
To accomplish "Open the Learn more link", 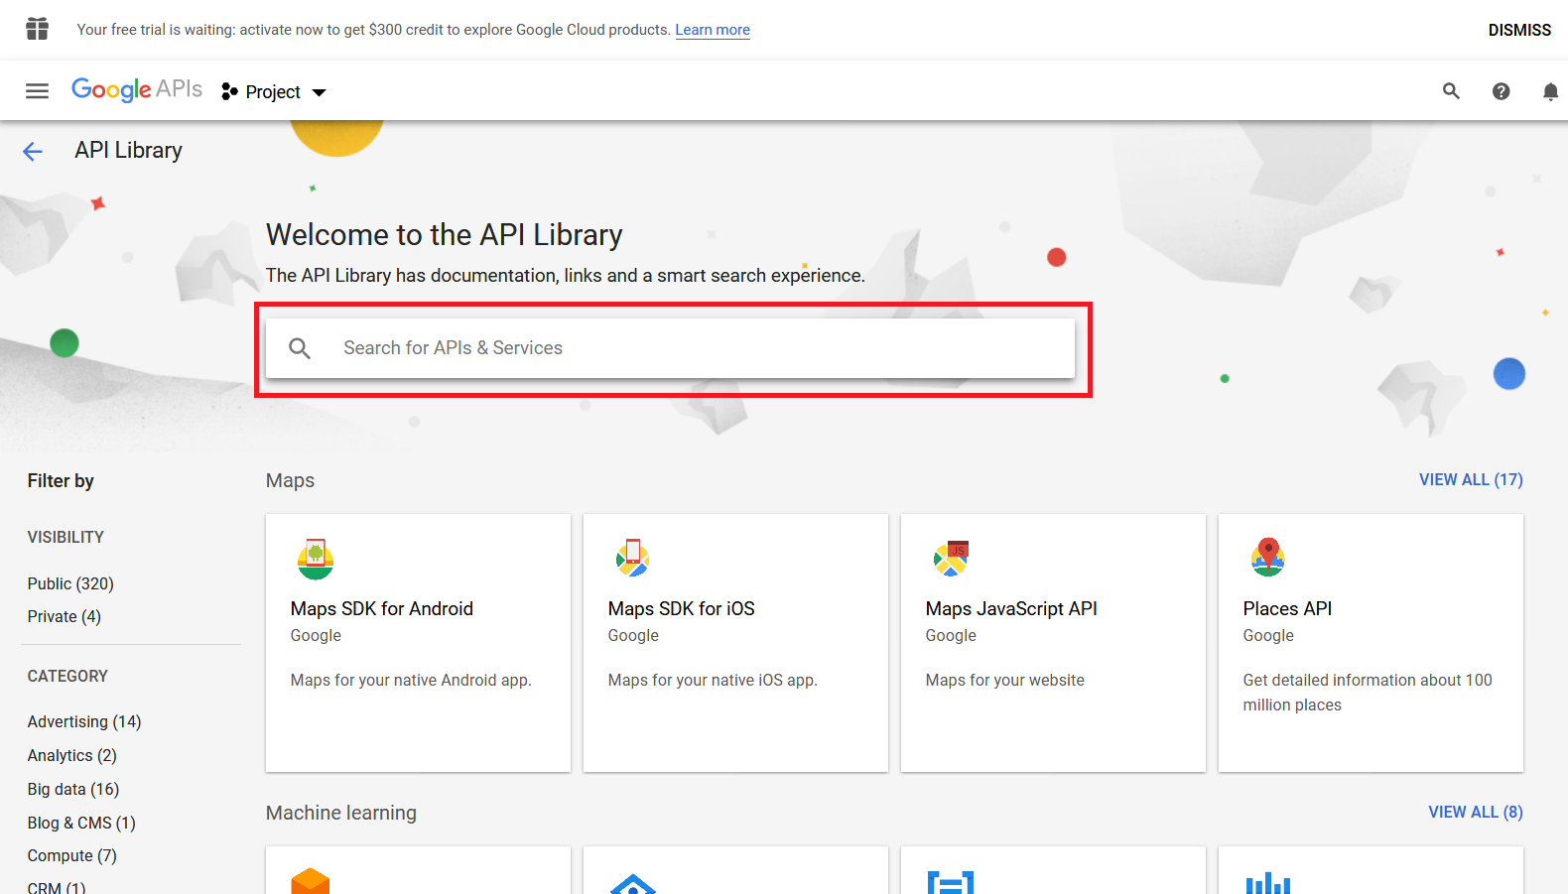I will point(713,30).
